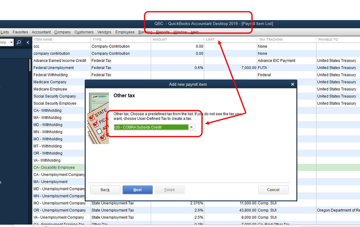This screenshot has height=227, width=360.
Task: Select the MD - Unemployment Company item
Action: [59, 189]
